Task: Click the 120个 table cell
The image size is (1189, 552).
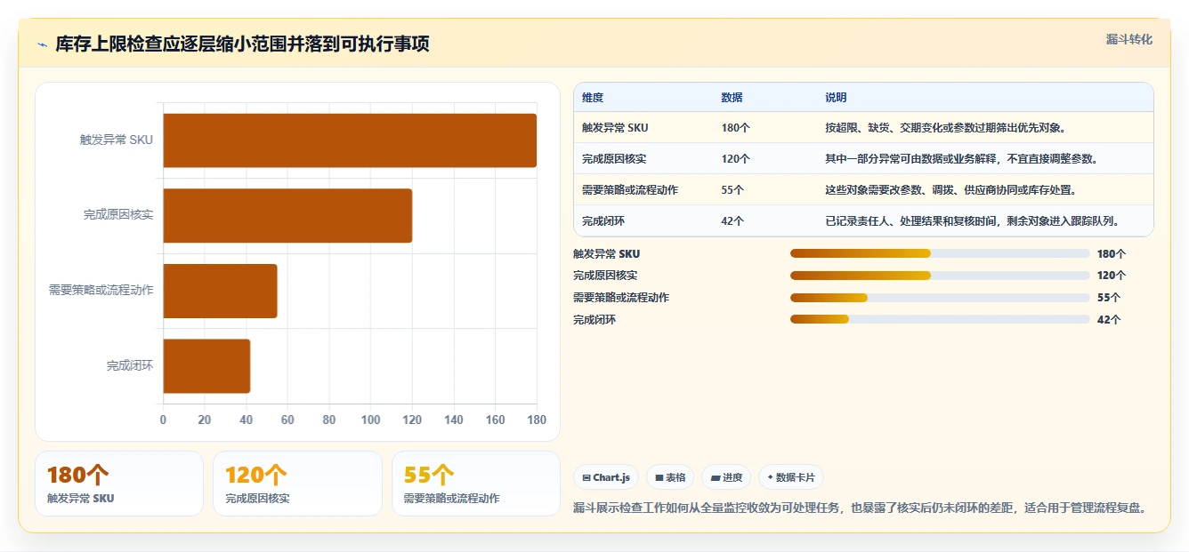Action: pyautogui.click(x=735, y=159)
